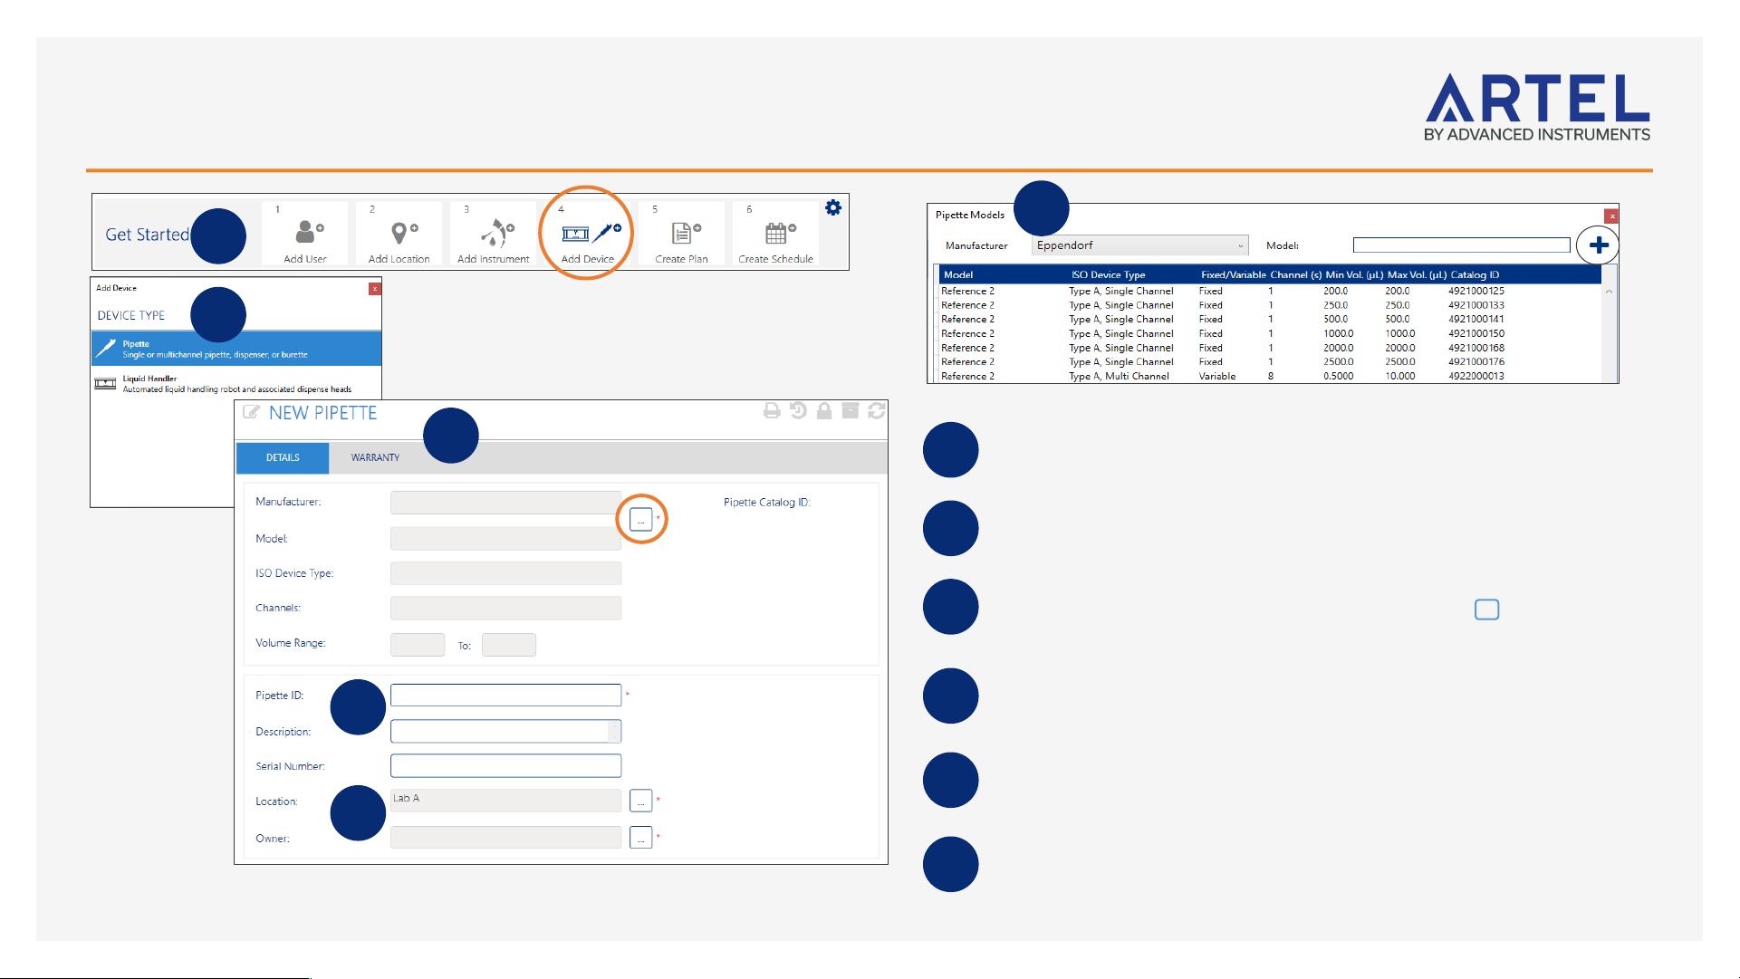Image resolution: width=1740 pixels, height=979 pixels.
Task: Open the Create Schedule calendar icon
Action: pos(780,233)
